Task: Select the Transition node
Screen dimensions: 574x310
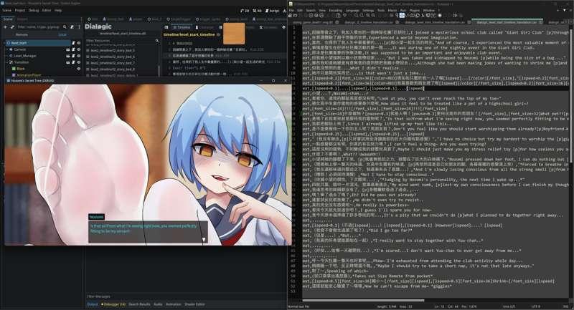Action: (22, 62)
